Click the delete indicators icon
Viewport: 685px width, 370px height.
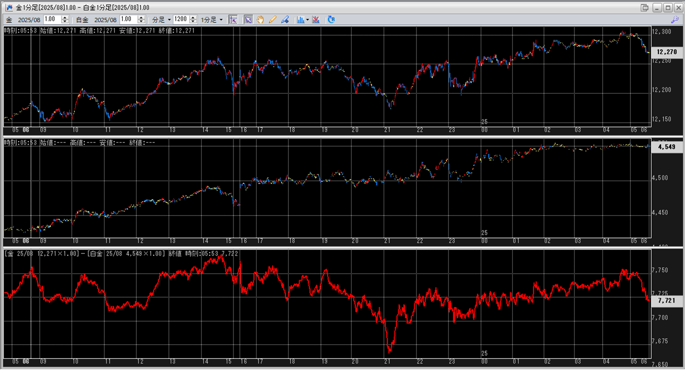(x=316, y=19)
